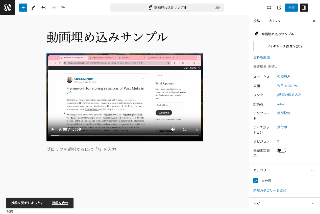Click the 最終編集 1秒前。 text

click(x=265, y=67)
